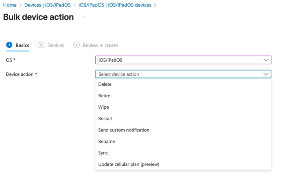Open the ellipsis menu beside Bulk device action
The height and width of the screenshot is (182, 302).
pyautogui.click(x=85, y=17)
